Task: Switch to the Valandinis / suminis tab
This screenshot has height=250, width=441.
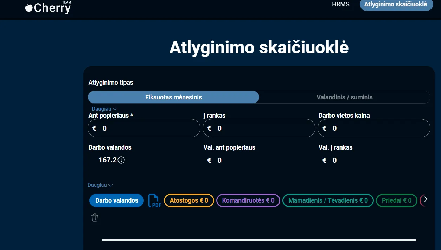Action: pyautogui.click(x=344, y=97)
